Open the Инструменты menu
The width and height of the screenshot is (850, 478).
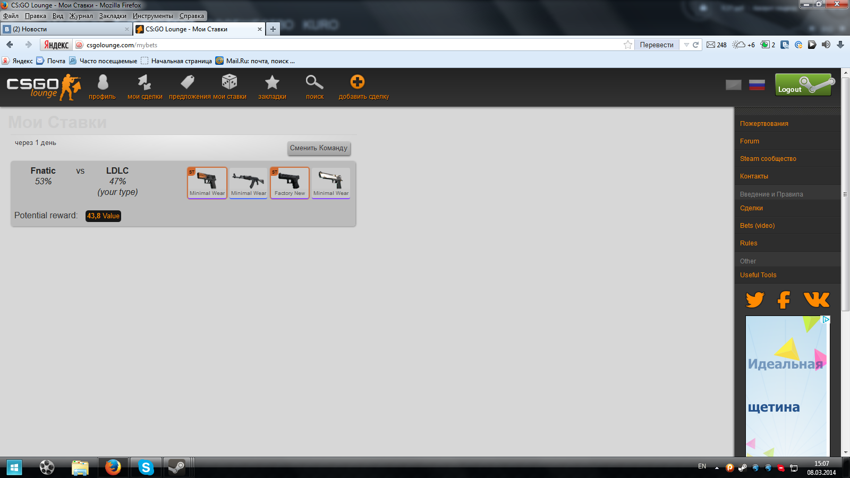153,16
